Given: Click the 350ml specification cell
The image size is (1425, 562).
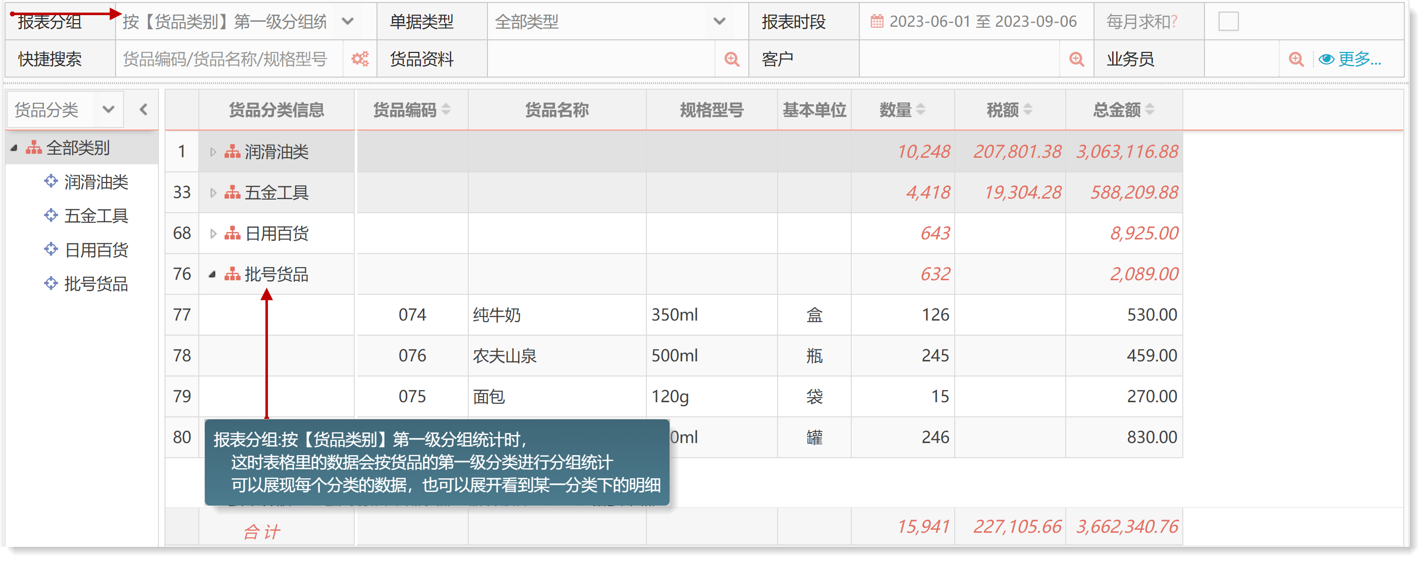Looking at the screenshot, I should tap(711, 315).
